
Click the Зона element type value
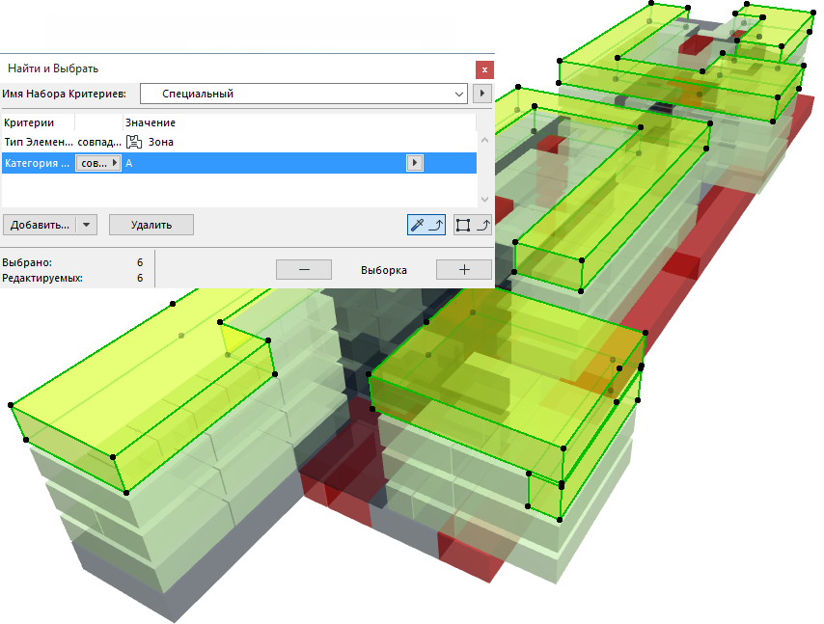[161, 142]
